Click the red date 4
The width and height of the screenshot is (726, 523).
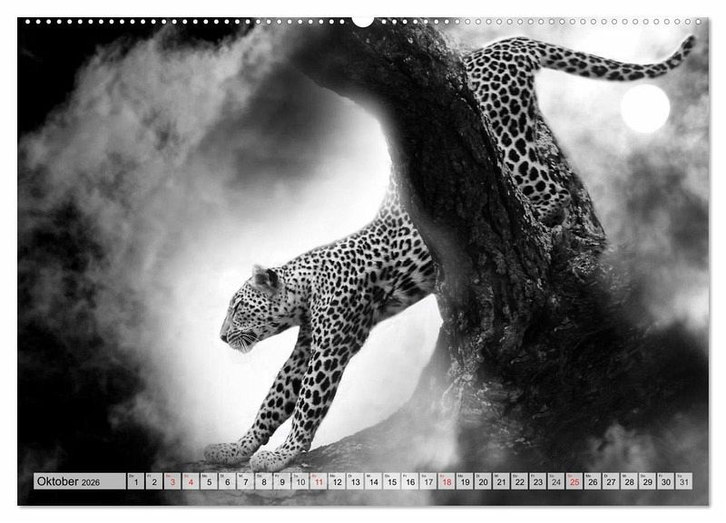(x=191, y=481)
